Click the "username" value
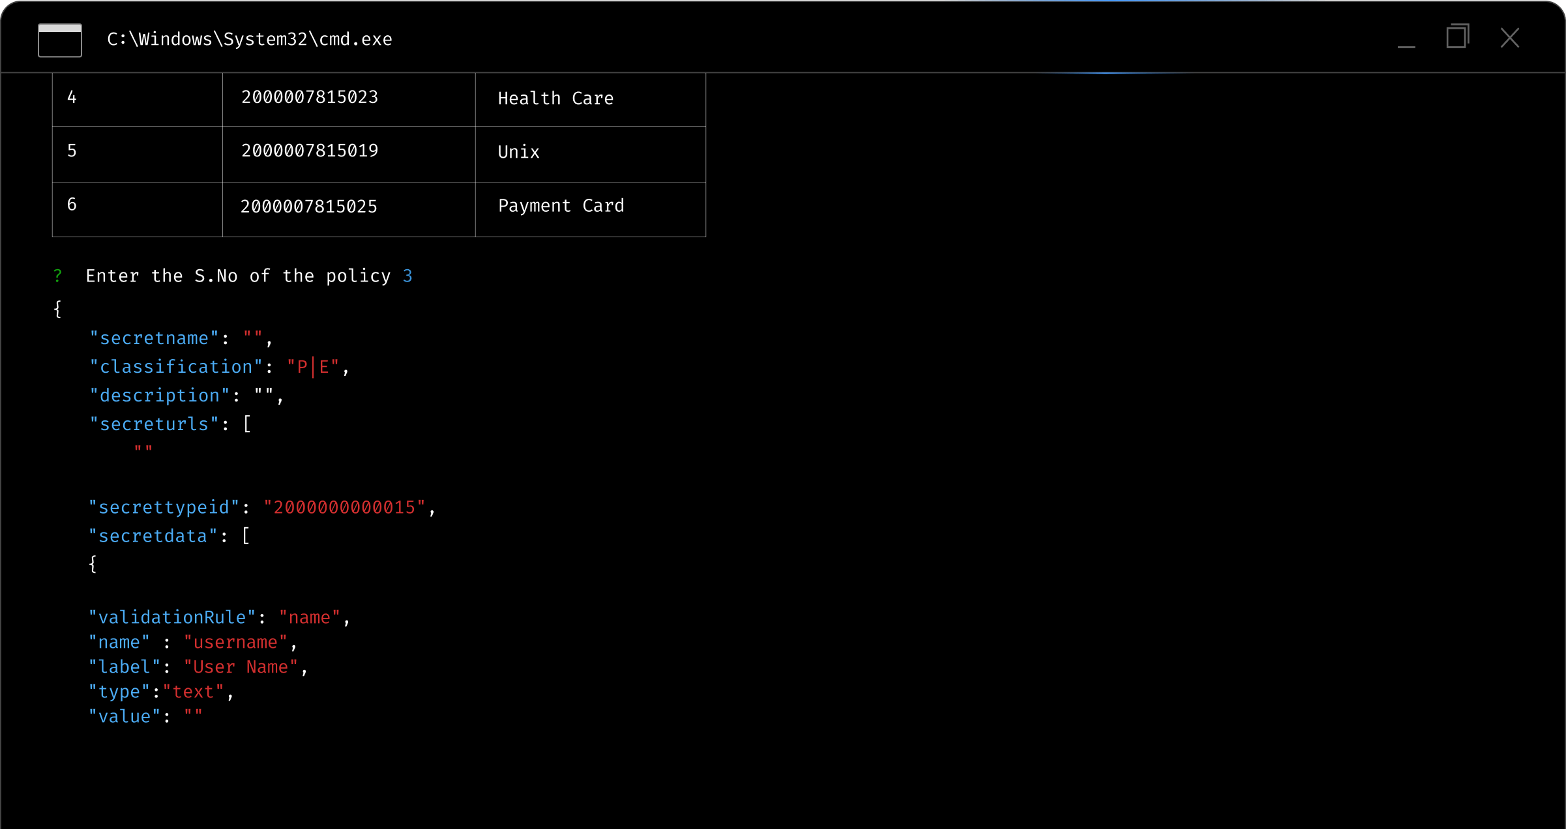 (235, 643)
